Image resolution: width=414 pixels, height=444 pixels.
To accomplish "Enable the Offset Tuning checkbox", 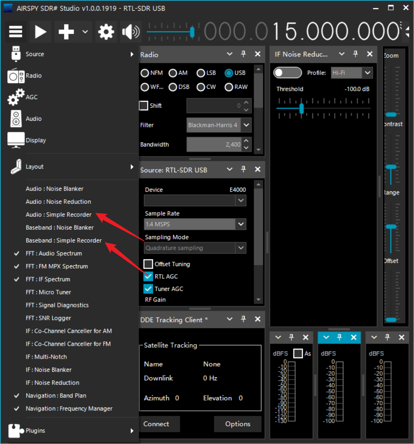I will pyautogui.click(x=148, y=264).
